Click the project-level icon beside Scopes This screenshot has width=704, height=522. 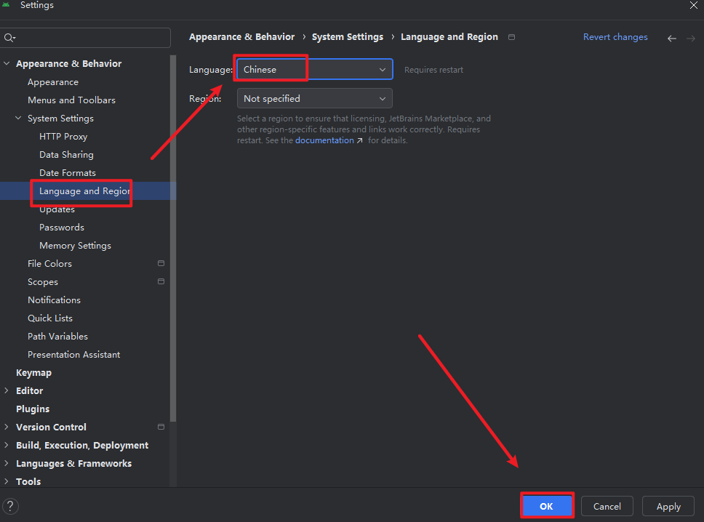point(161,281)
